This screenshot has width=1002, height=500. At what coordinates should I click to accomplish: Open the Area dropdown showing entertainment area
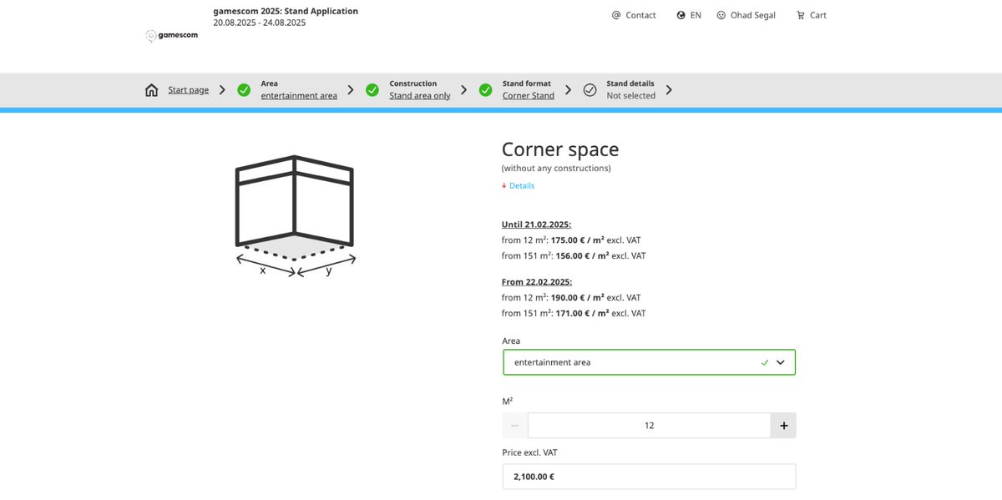pyautogui.click(x=649, y=362)
